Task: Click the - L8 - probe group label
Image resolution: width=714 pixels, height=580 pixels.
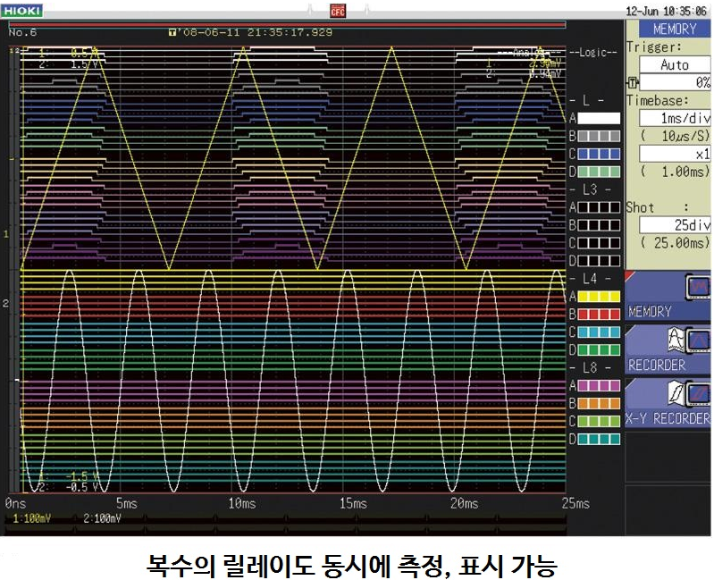Action: tap(590, 368)
